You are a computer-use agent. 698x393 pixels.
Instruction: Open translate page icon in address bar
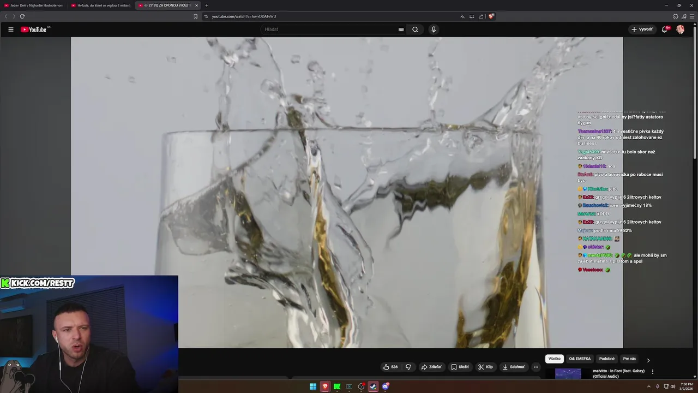click(462, 16)
